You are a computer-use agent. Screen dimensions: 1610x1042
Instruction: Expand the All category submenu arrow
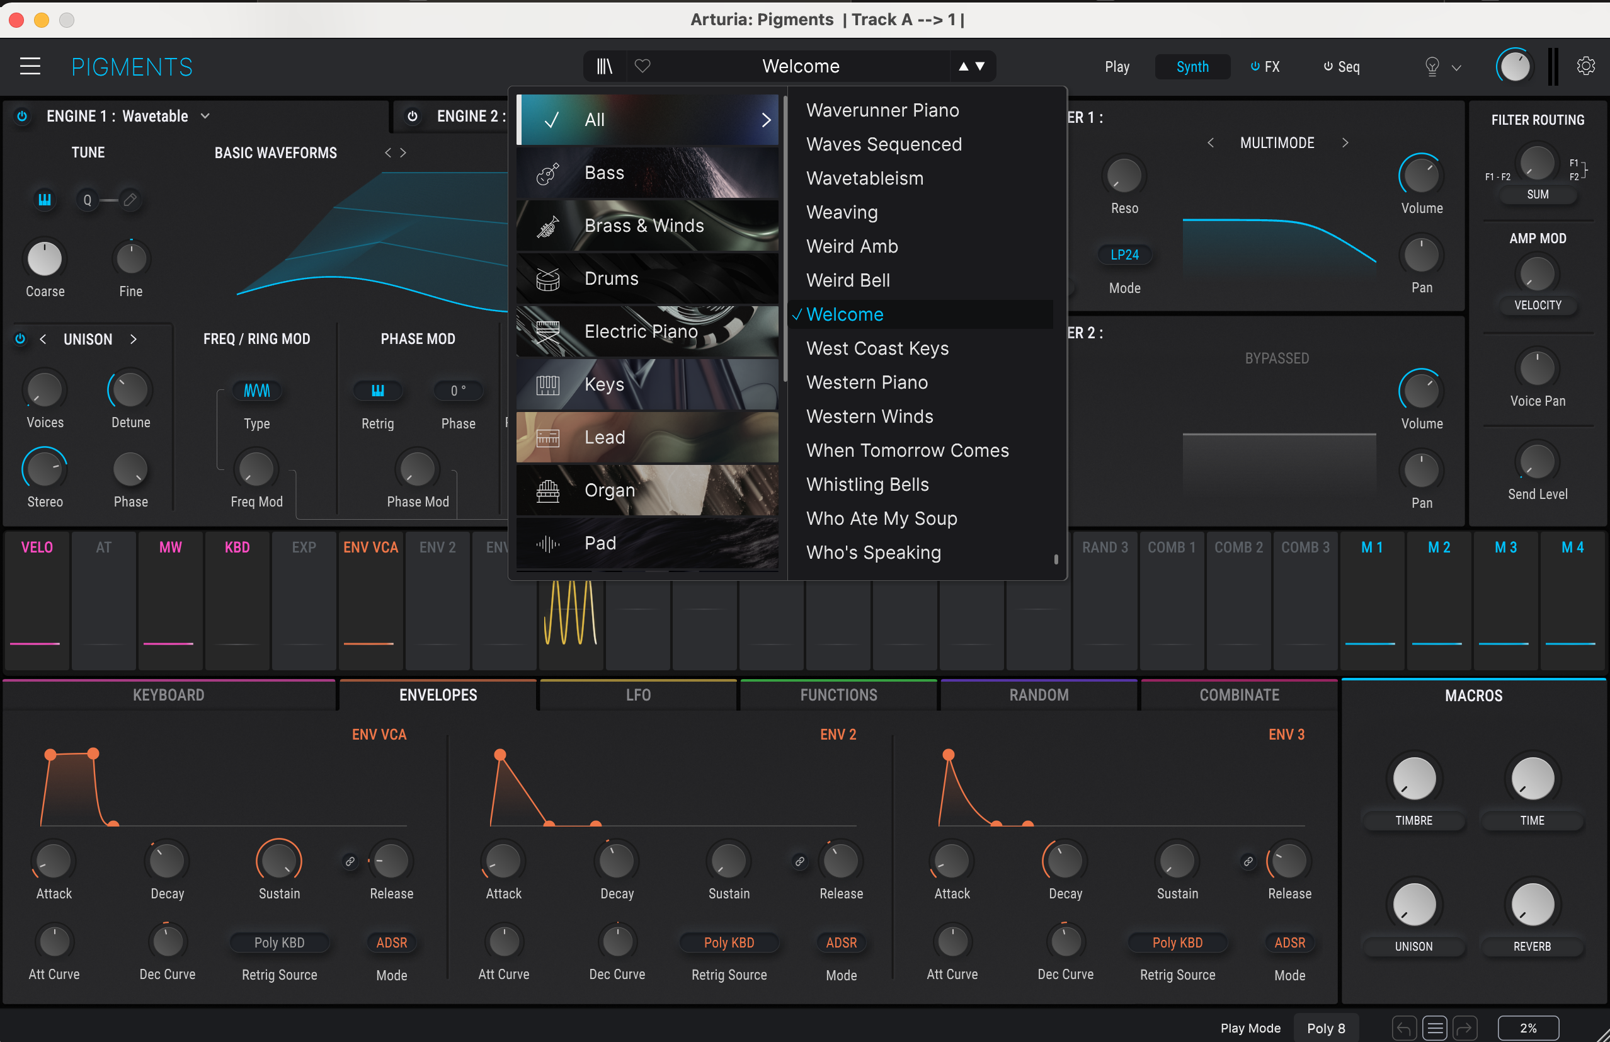[x=766, y=120]
